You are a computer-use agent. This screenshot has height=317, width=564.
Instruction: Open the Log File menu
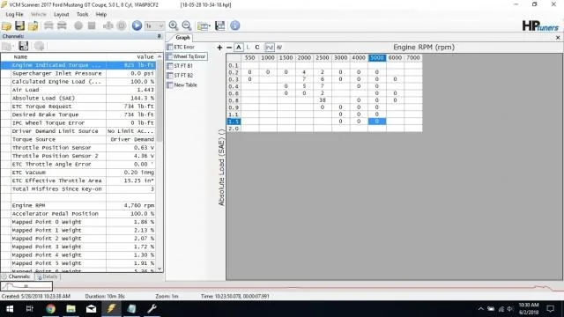click(x=14, y=14)
